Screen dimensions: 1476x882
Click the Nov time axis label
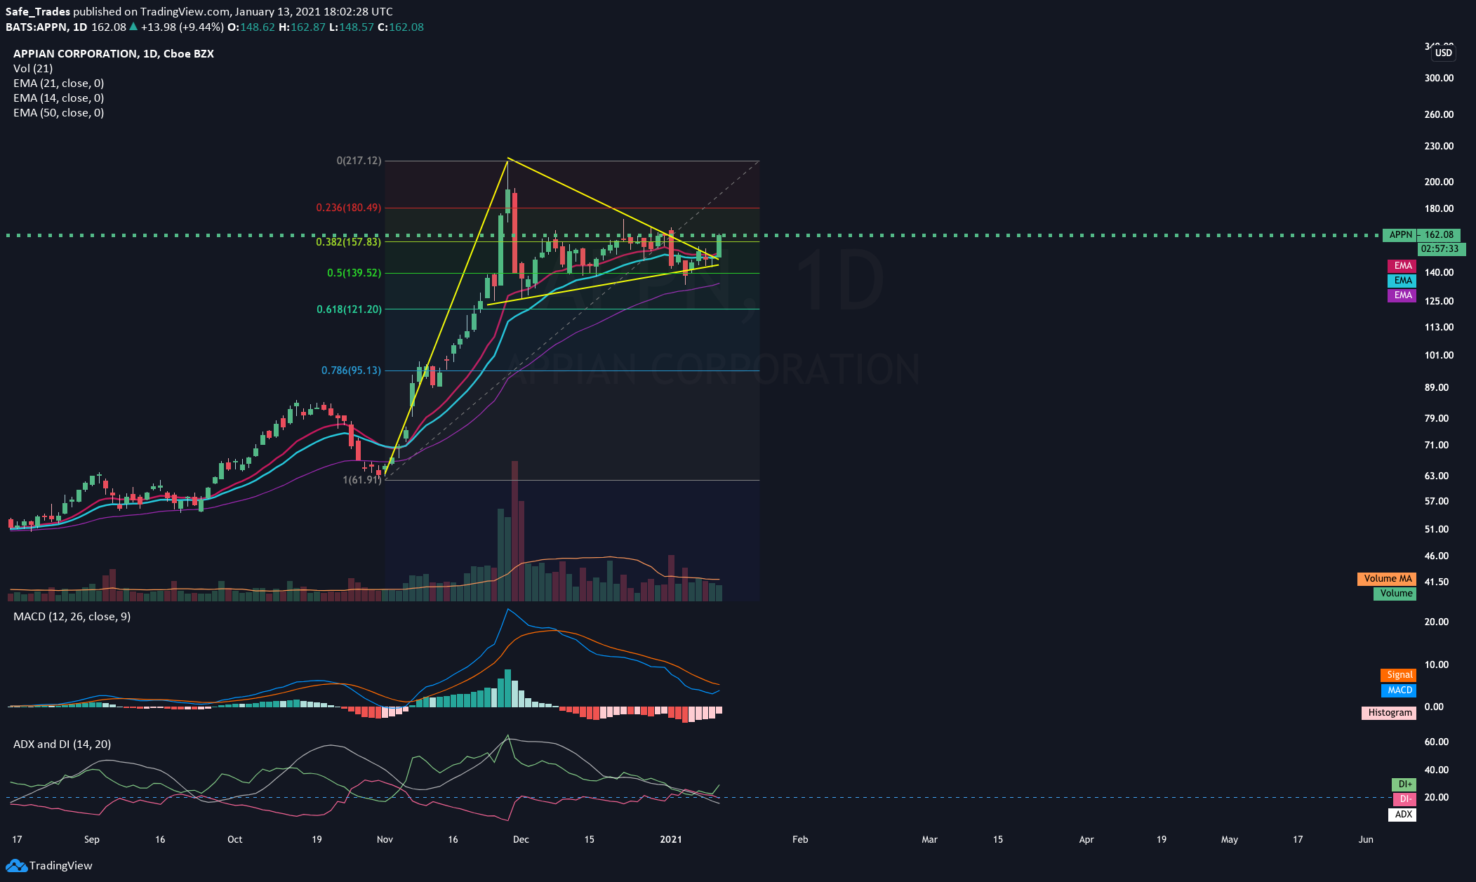coord(385,839)
